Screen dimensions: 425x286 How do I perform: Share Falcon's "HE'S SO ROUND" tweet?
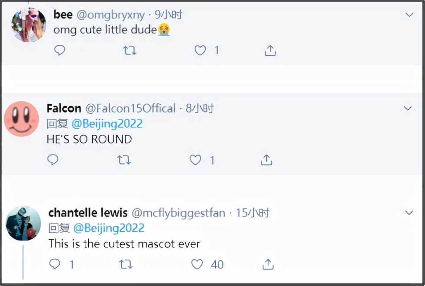click(266, 160)
